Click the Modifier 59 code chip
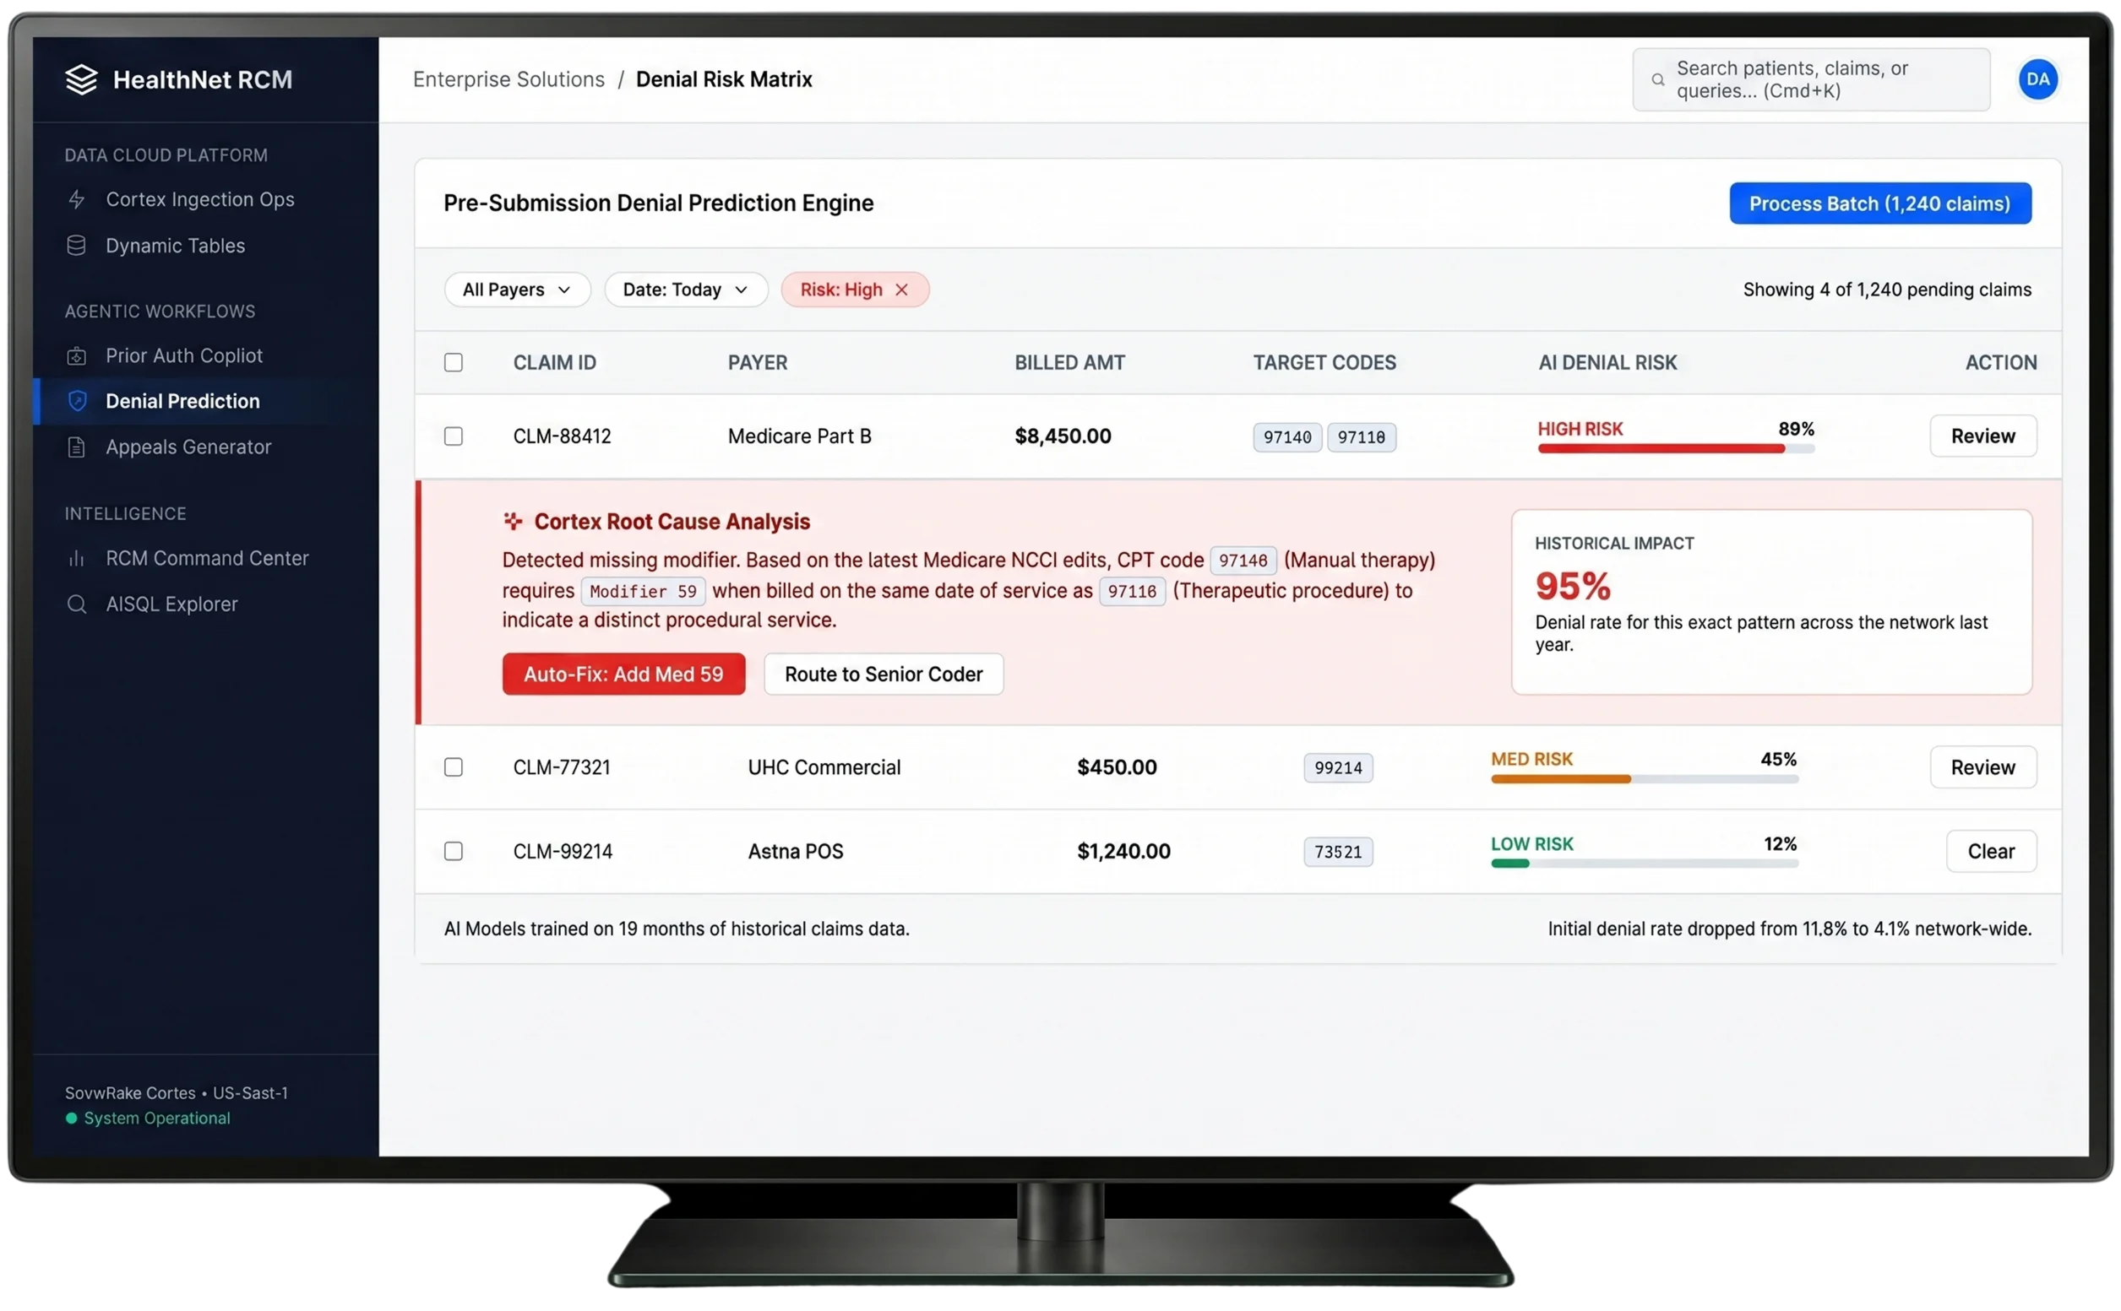Image resolution: width=2121 pixels, height=1311 pixels. [642, 591]
